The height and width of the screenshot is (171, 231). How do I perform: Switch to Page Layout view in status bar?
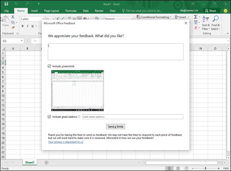tap(178, 168)
